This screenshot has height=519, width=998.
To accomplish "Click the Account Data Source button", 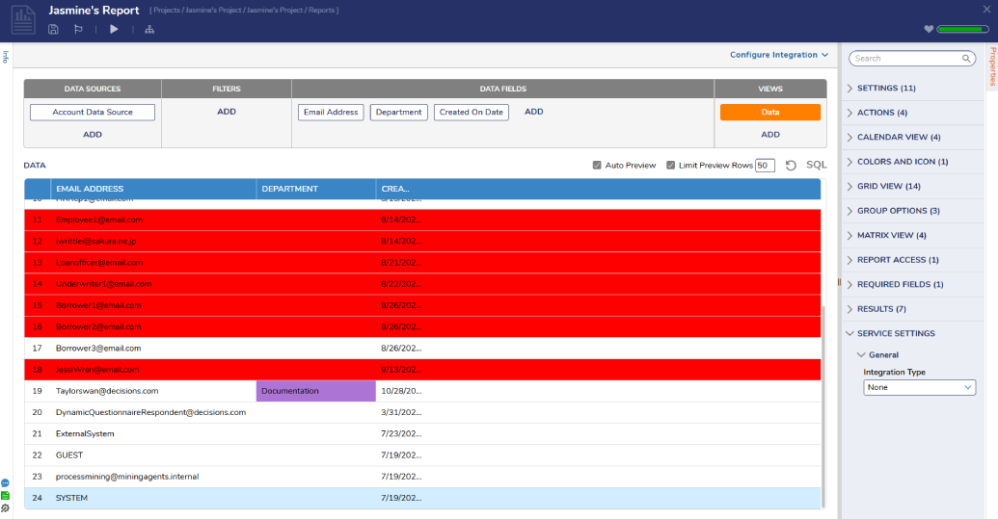I will [x=93, y=112].
